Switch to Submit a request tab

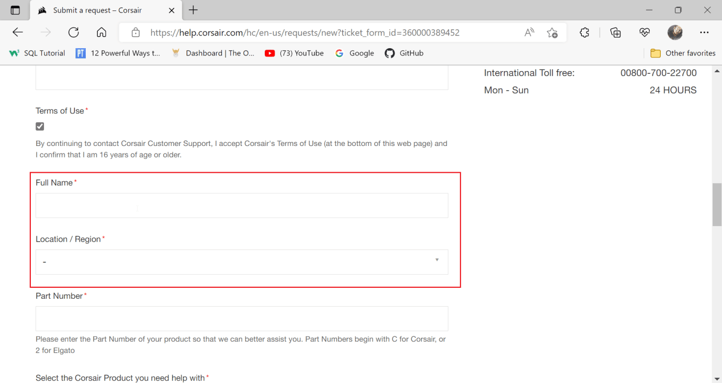click(x=105, y=10)
